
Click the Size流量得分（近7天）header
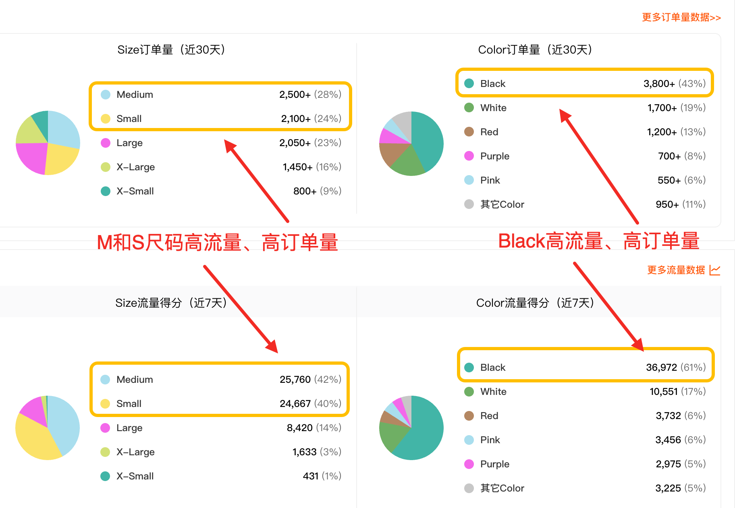click(171, 303)
